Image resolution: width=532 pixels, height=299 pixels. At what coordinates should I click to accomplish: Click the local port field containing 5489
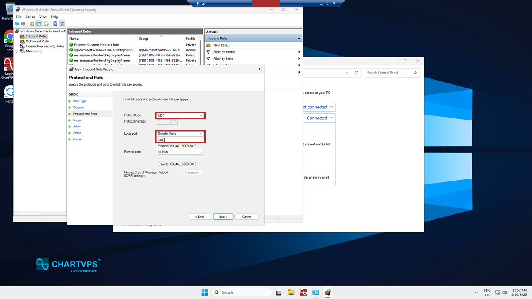[180, 140]
